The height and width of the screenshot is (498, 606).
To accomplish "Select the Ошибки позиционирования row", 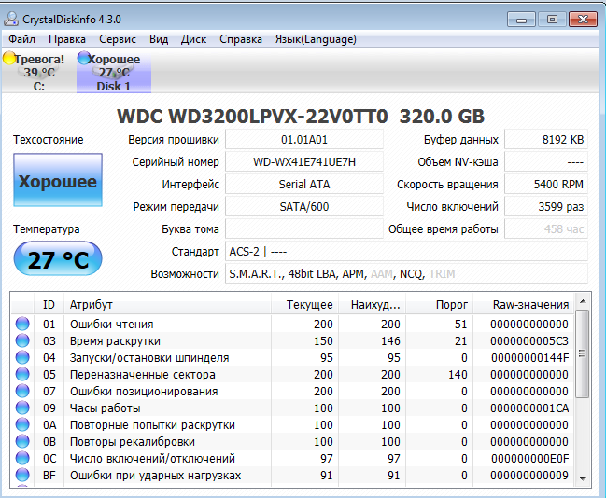I will (x=292, y=391).
